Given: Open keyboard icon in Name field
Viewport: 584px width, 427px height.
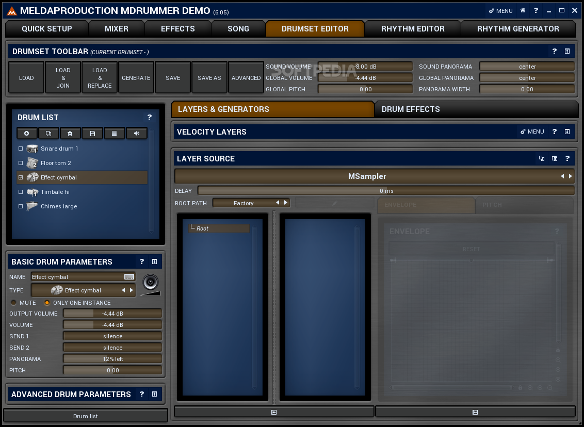Looking at the screenshot, I should tap(129, 276).
